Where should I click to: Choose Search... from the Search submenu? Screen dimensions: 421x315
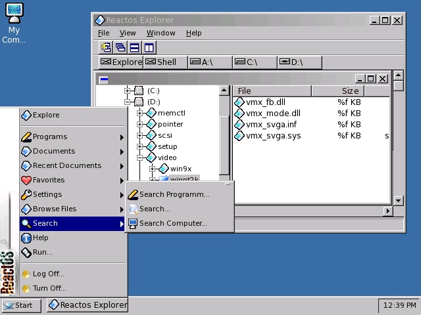[x=180, y=209]
